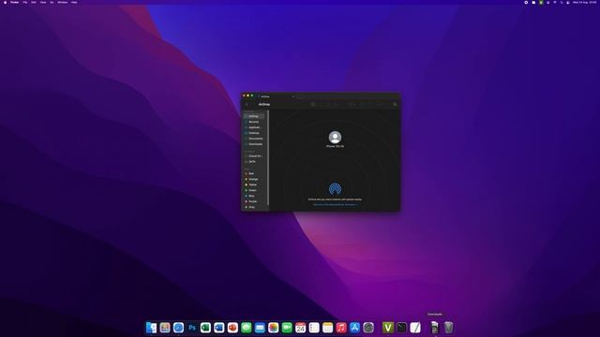The width and height of the screenshot is (600, 337).
Task: Open 'Allow me to be discovered by' dropdown
Action: tap(336, 205)
